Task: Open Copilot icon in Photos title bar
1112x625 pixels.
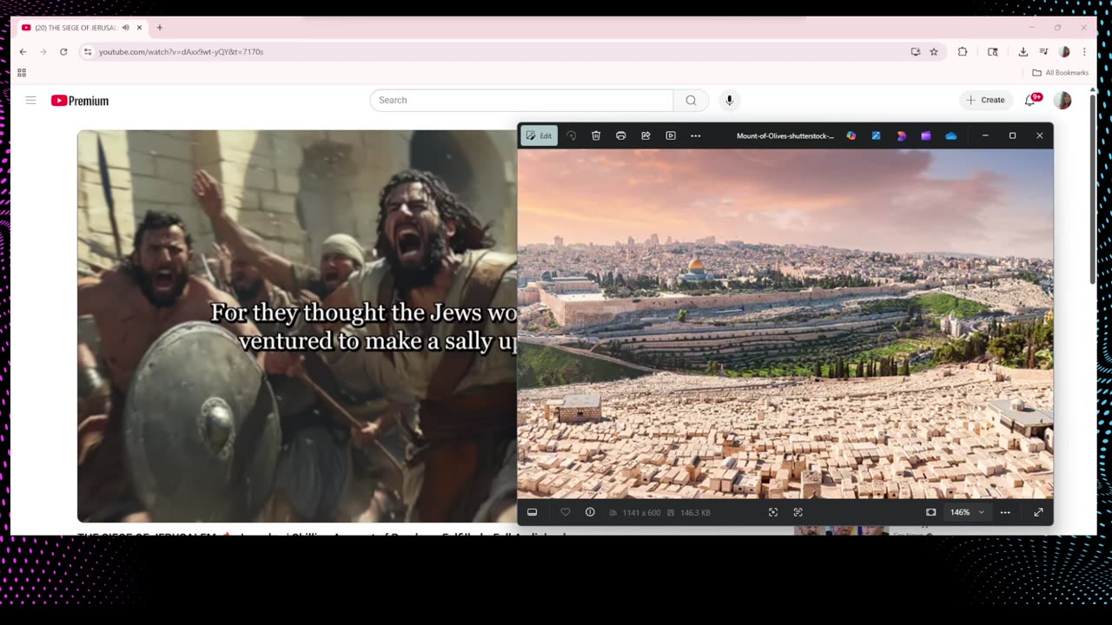Action: pyautogui.click(x=851, y=135)
